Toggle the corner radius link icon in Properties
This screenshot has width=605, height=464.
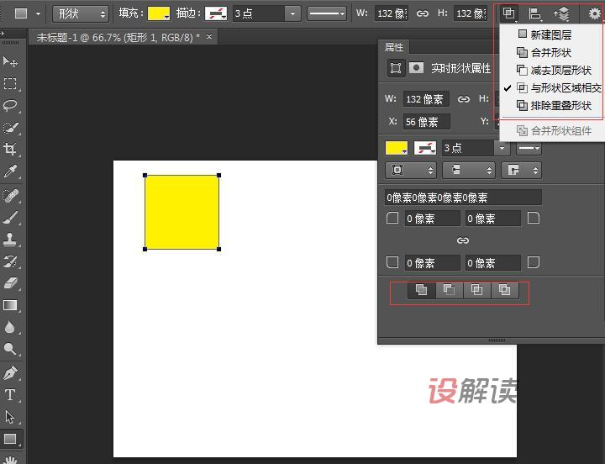click(x=463, y=240)
